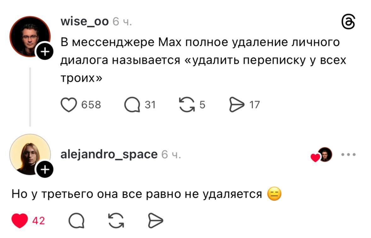Unlike the alejandro_space reply
Viewport: 371px width, 238px height.
[20, 220]
